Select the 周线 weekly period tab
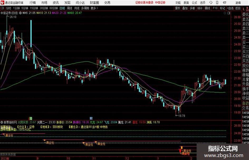Screen dimensions: 249x160 (x=70, y=8)
